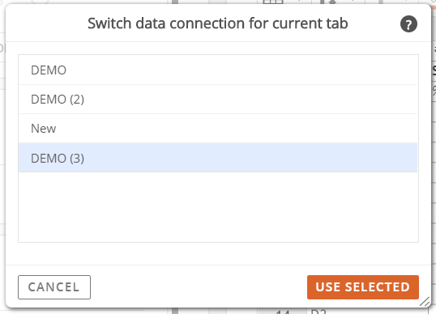The height and width of the screenshot is (314, 436).
Task: Click the empty area of the connection list
Action: pyautogui.click(x=218, y=207)
